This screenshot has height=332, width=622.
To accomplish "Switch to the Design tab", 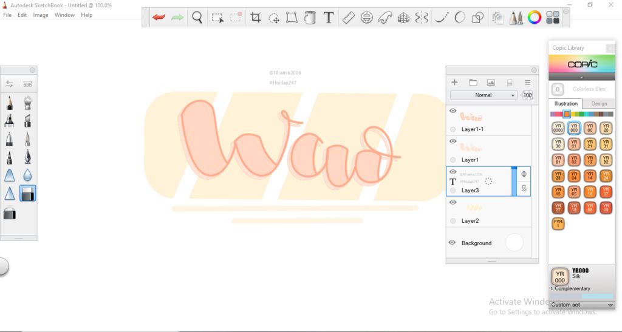I will click(599, 104).
